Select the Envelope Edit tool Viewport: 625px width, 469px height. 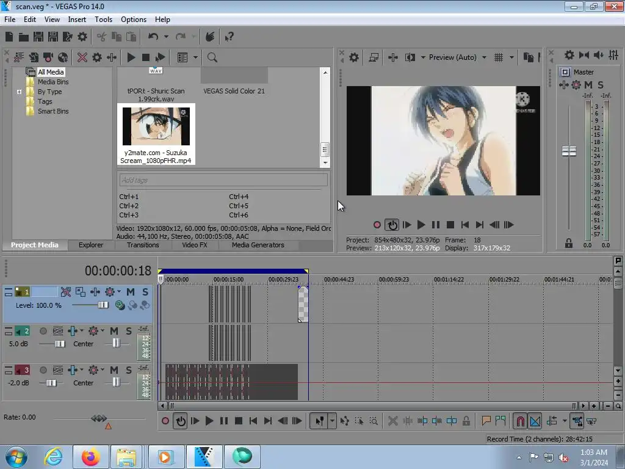pyautogui.click(x=345, y=421)
